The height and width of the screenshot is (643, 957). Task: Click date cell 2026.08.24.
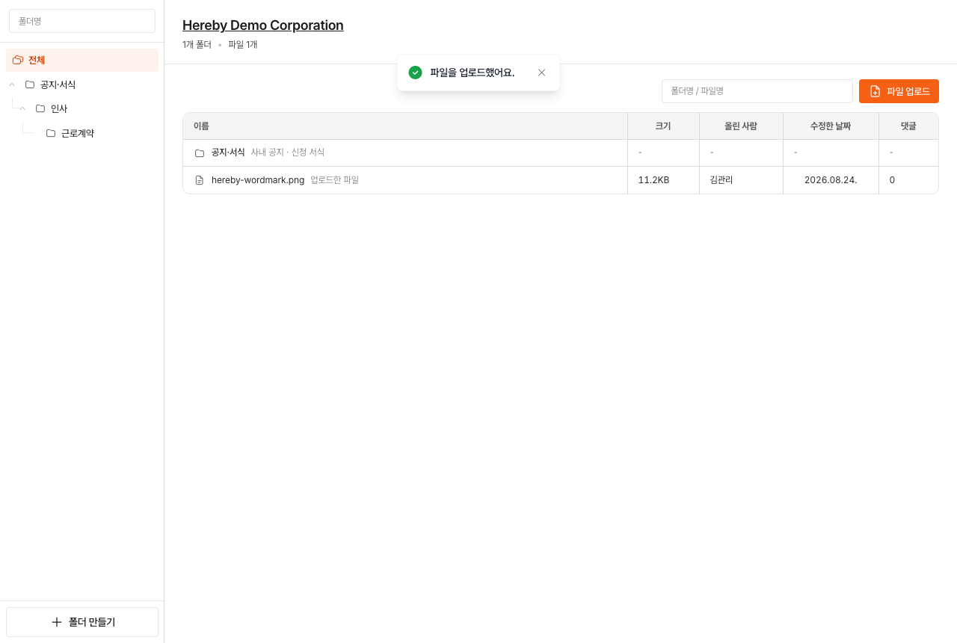831,180
